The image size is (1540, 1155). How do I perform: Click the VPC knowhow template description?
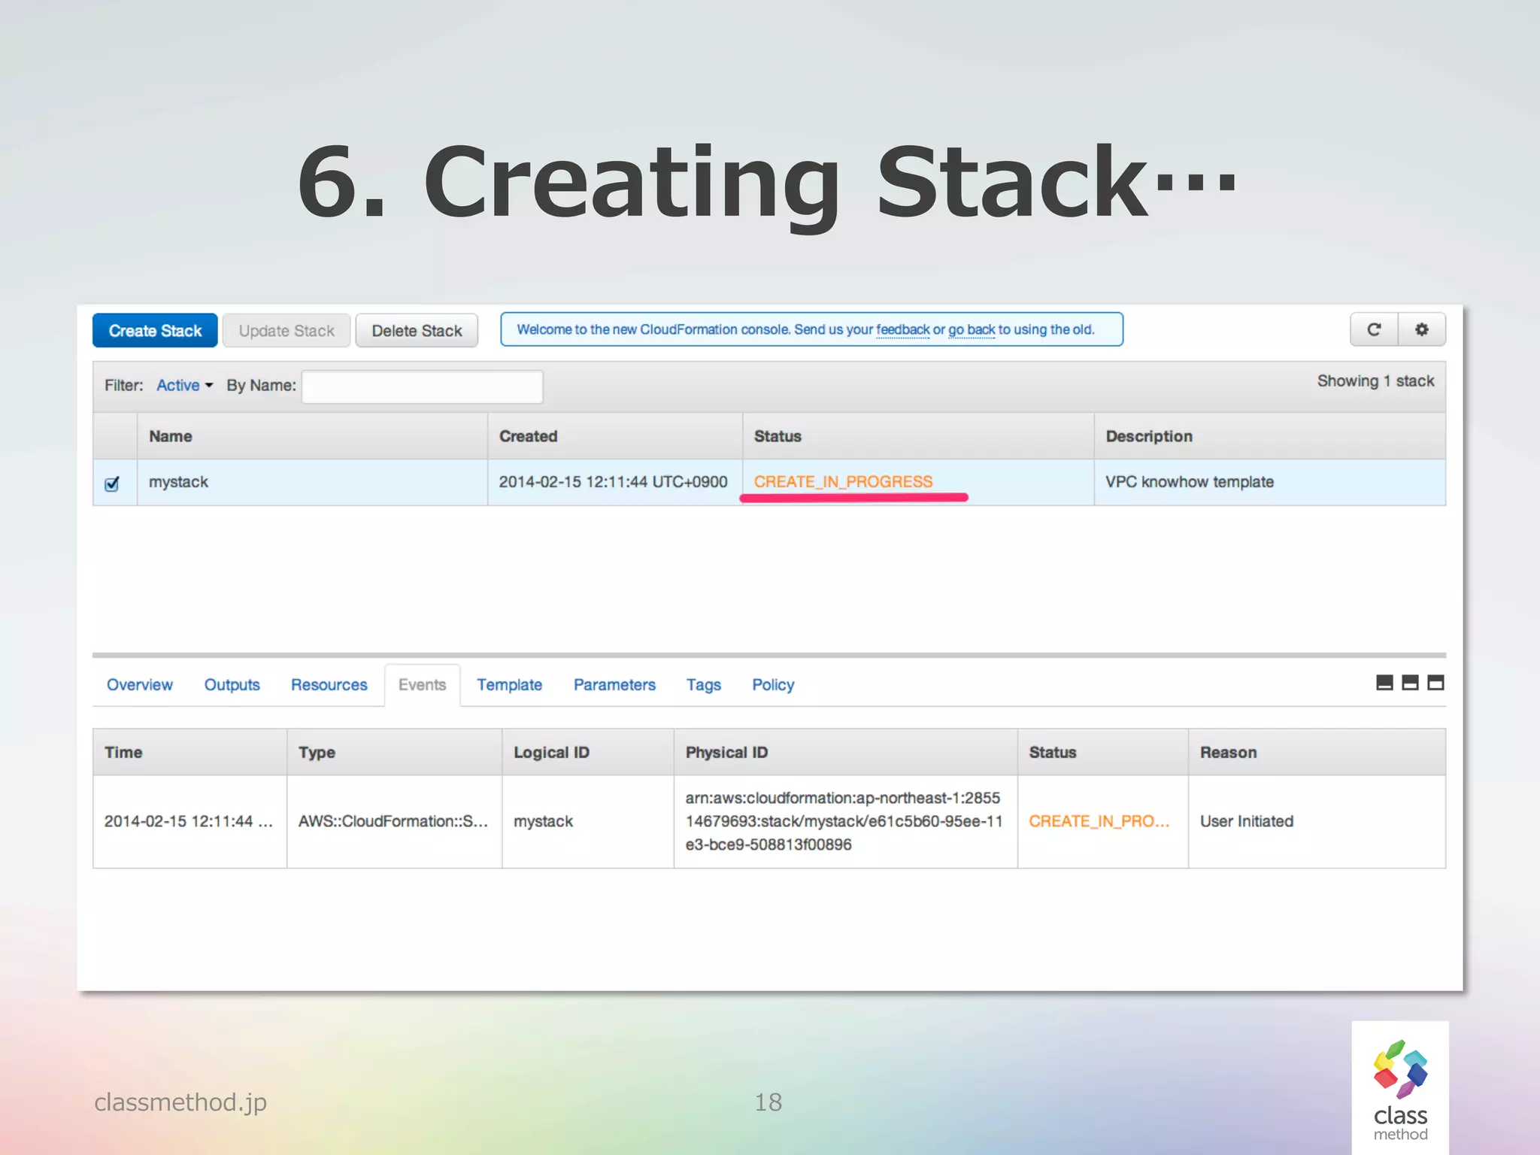[1190, 482]
